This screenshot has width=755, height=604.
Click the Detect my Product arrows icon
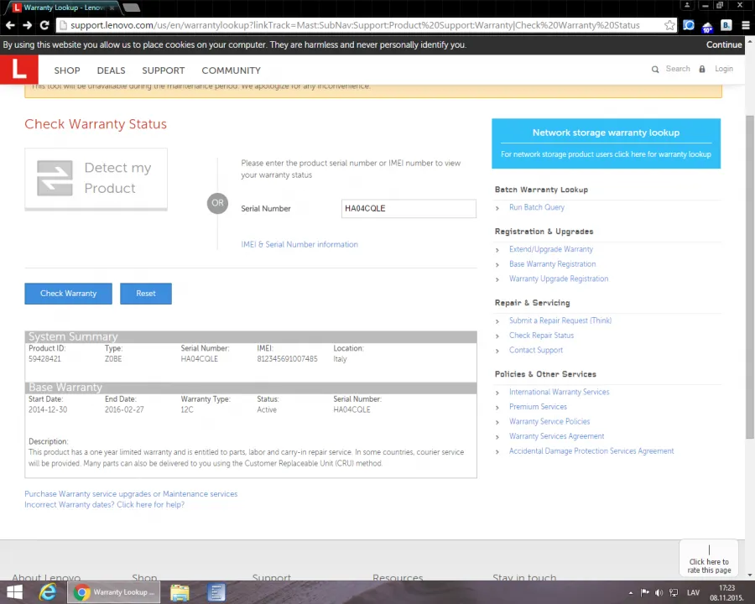(55, 178)
